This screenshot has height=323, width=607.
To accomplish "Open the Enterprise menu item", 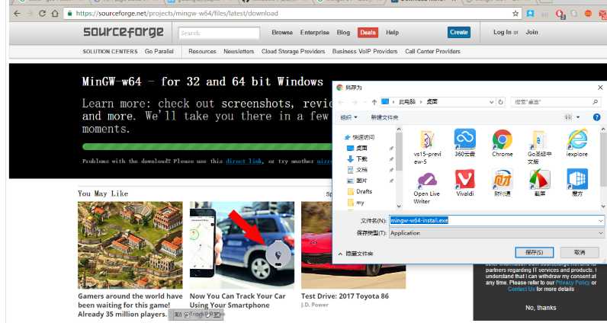I will click(315, 33).
